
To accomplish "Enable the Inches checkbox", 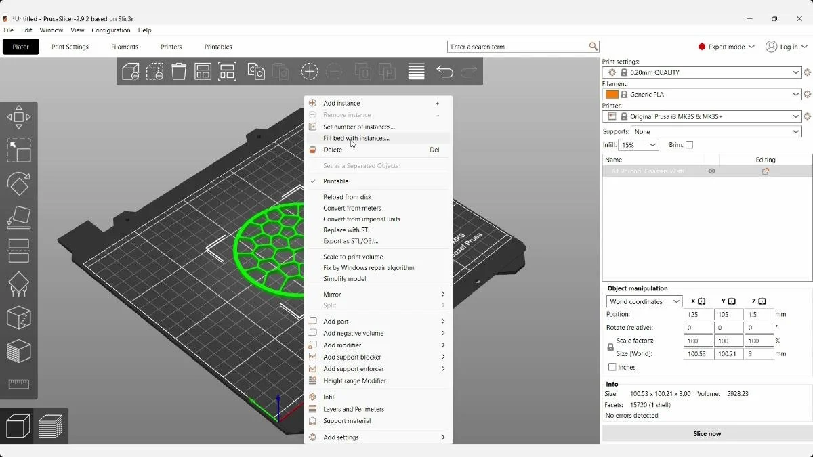I will click(x=612, y=367).
